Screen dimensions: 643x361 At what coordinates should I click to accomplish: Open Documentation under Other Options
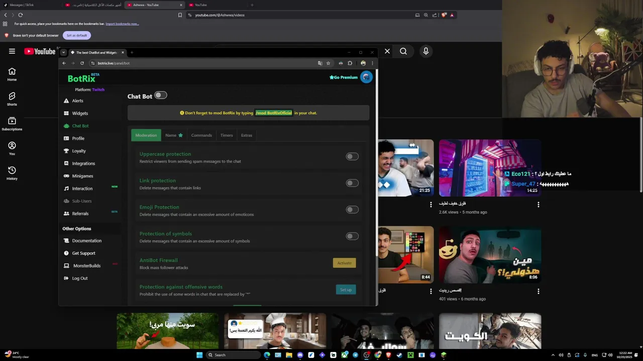coord(82,241)
